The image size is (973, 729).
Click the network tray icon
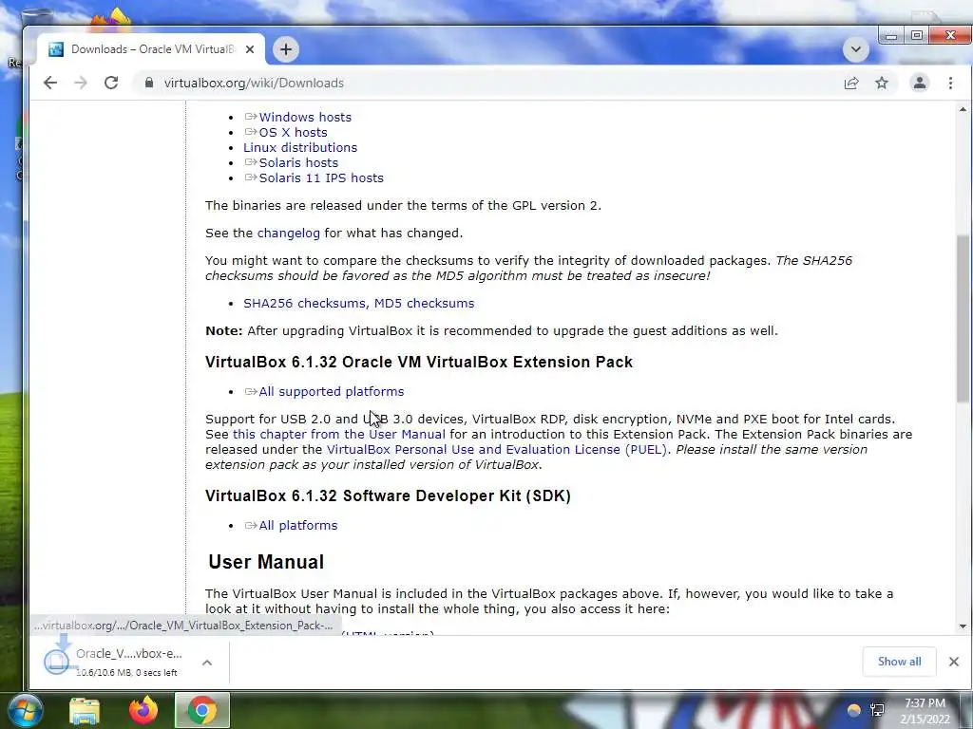click(x=877, y=710)
